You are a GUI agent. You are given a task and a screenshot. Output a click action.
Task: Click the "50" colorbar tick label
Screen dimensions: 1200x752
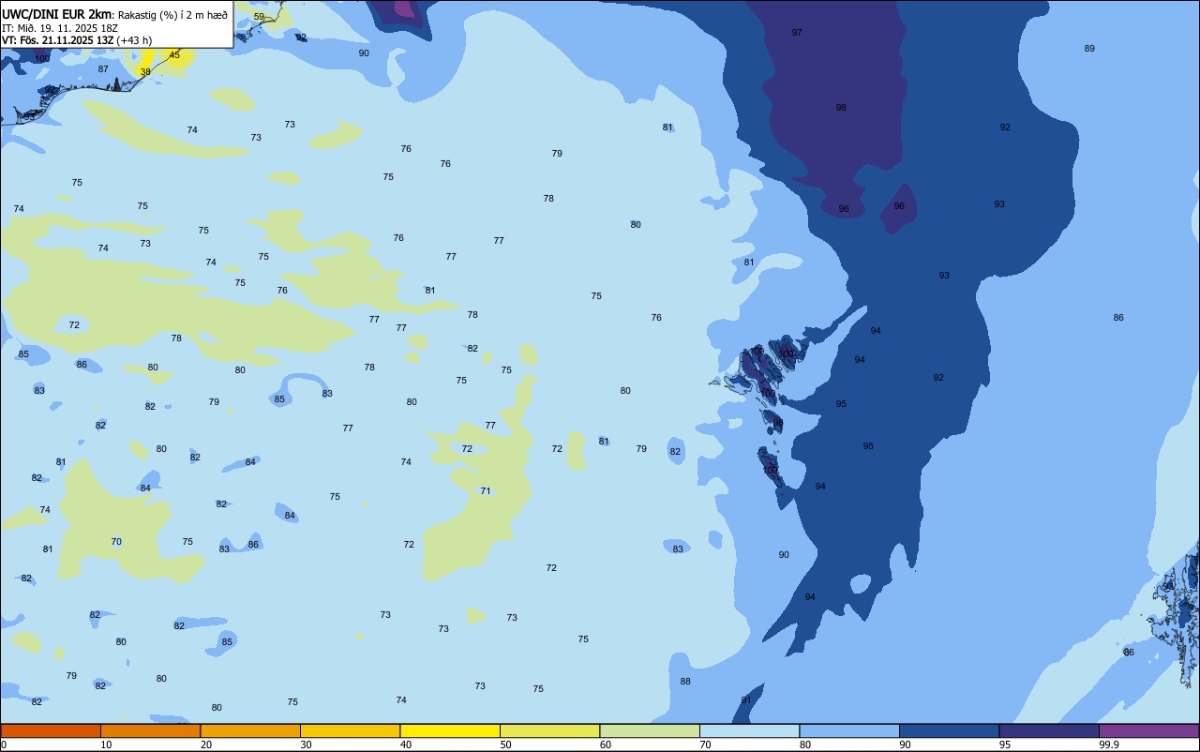point(505,744)
